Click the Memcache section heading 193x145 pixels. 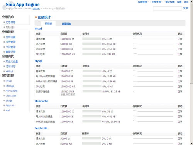pos(41,101)
